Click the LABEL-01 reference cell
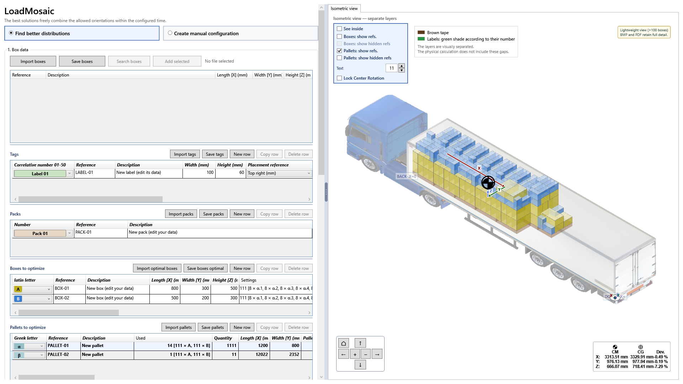683x384 pixels. [x=95, y=173]
